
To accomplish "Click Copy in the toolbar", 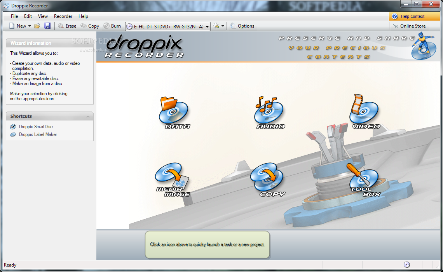I will (90, 26).
